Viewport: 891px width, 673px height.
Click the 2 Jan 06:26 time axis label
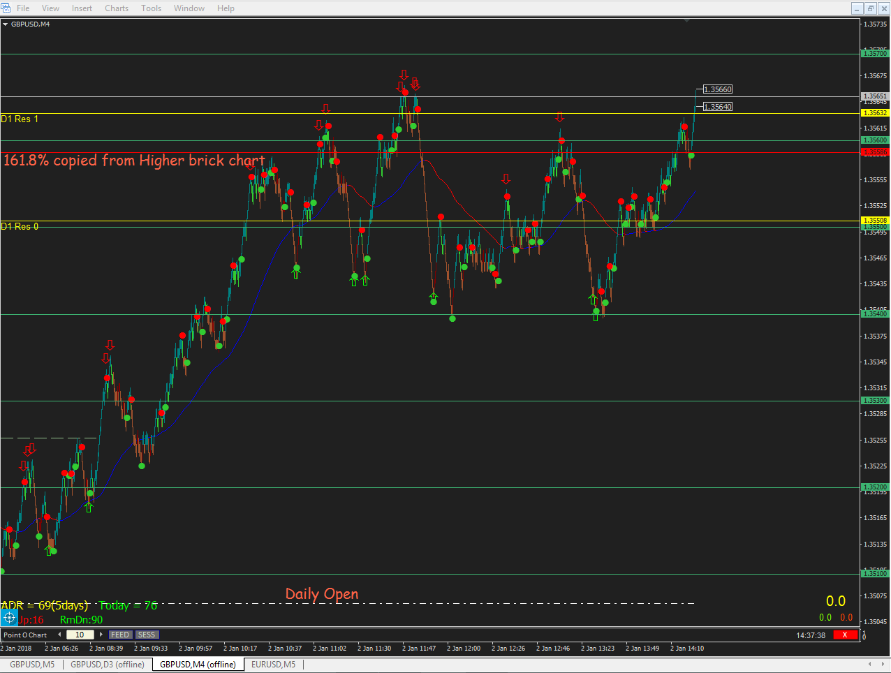61,649
